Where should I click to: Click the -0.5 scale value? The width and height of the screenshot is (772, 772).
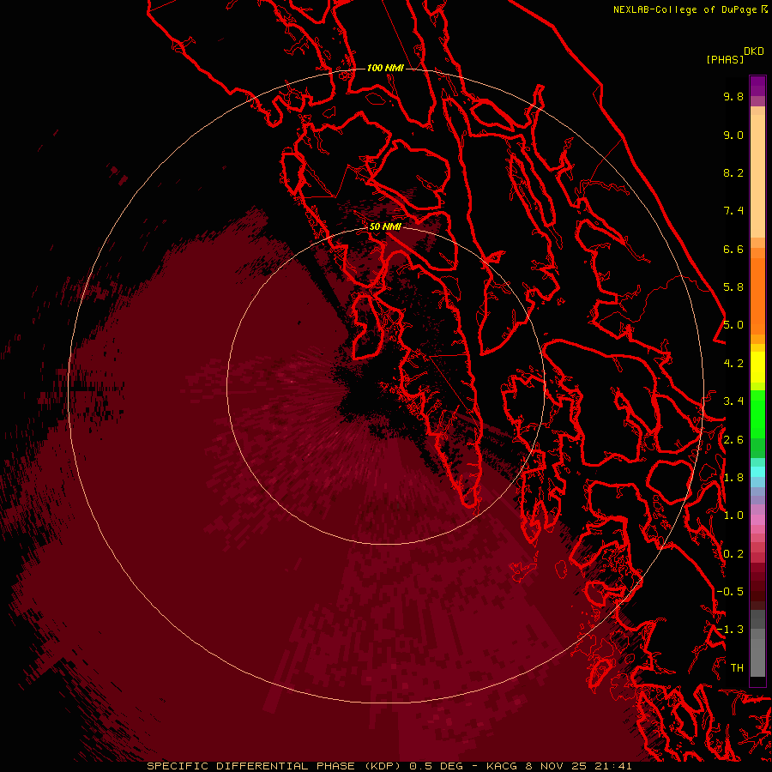tap(730, 592)
